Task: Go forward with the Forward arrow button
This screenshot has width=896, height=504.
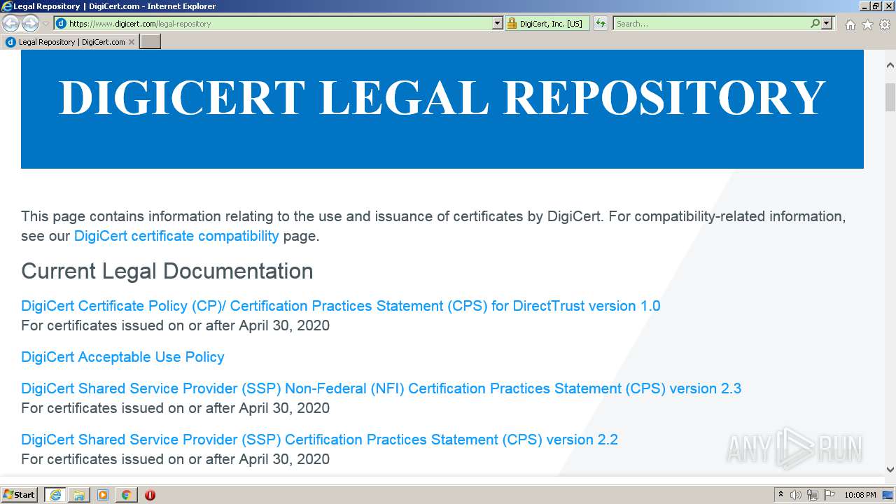Action: (30, 24)
